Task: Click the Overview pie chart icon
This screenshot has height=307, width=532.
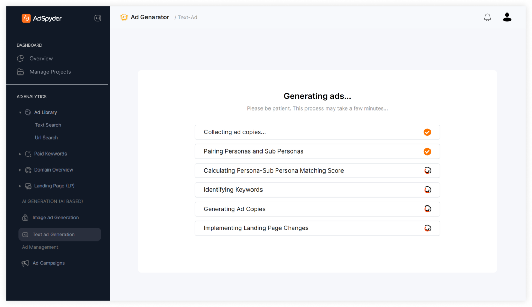Action: coord(20,59)
